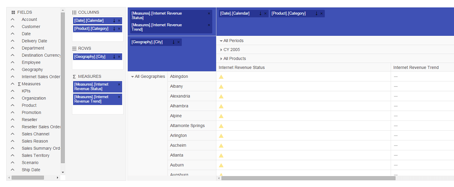The image size is (454, 187).
Task: Collapse the All Periods column header
Action: pos(221,41)
